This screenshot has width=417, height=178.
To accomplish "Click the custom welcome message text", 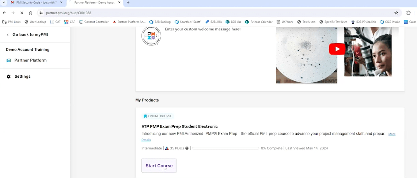I will coord(202,29).
